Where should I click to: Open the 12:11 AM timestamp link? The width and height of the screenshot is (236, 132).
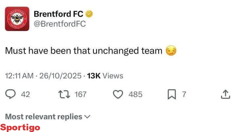pos(19,76)
